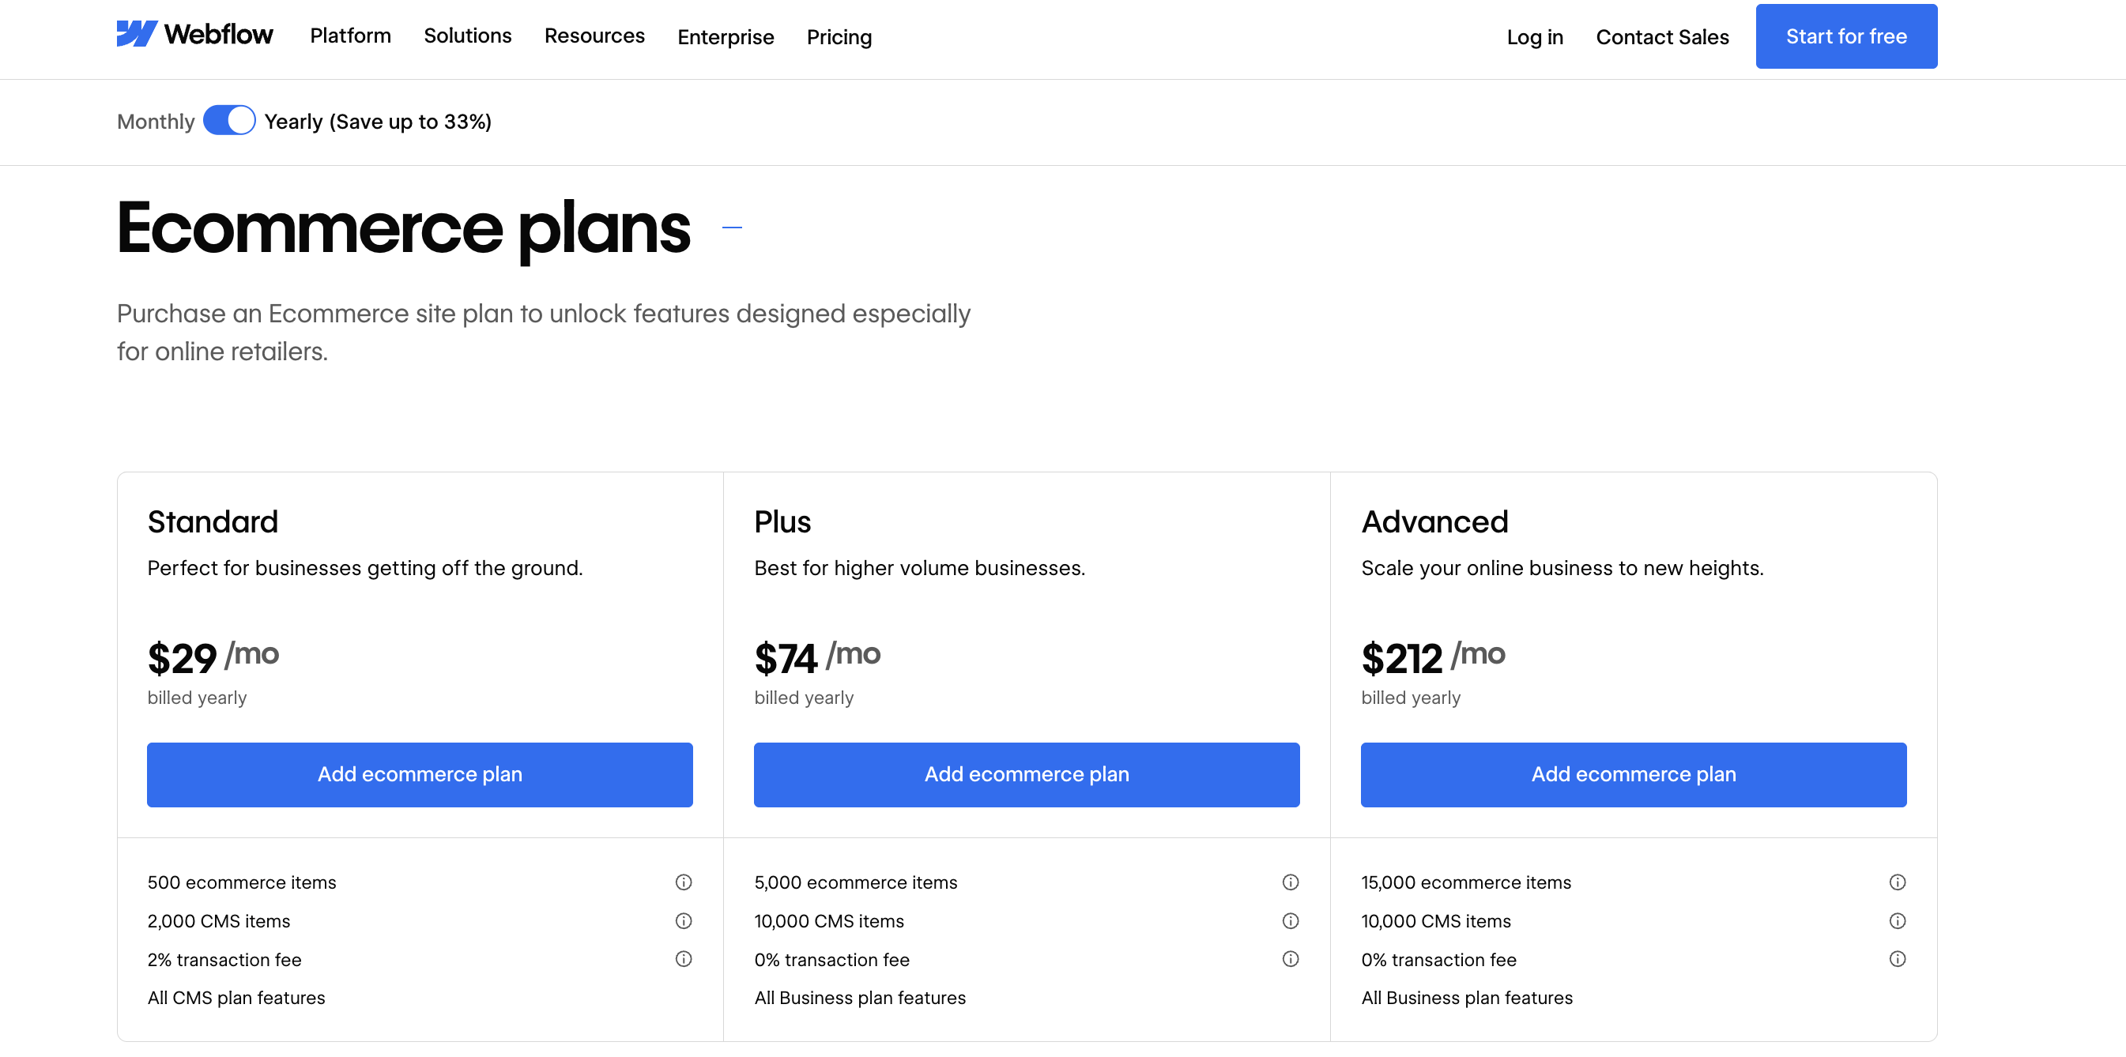Click the info icon beside Plus 0% transaction fee
This screenshot has height=1057, width=2126.
(x=1291, y=959)
